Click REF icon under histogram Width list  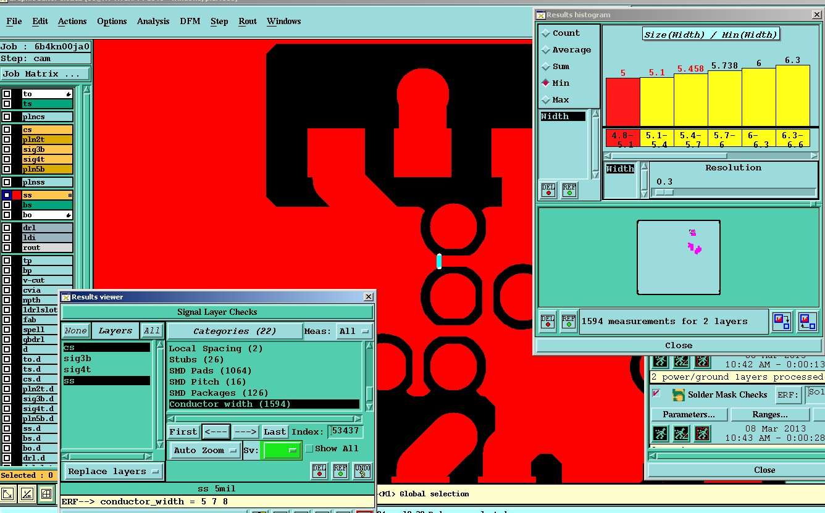pos(569,190)
